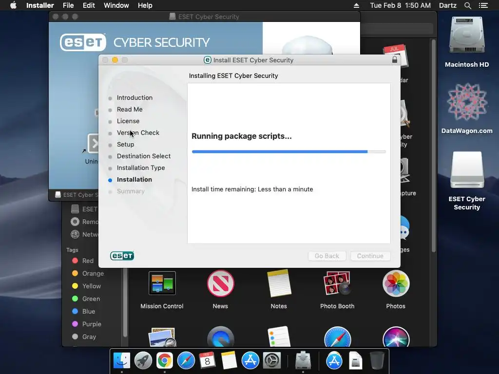
Task: Click the Read Me installer step
Action: coord(130,110)
